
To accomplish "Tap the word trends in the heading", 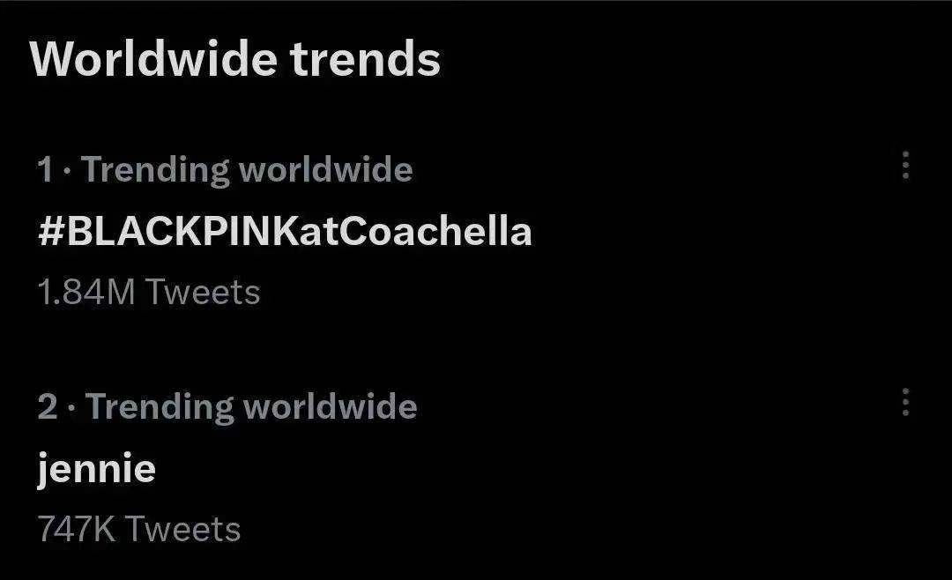I will [365, 60].
